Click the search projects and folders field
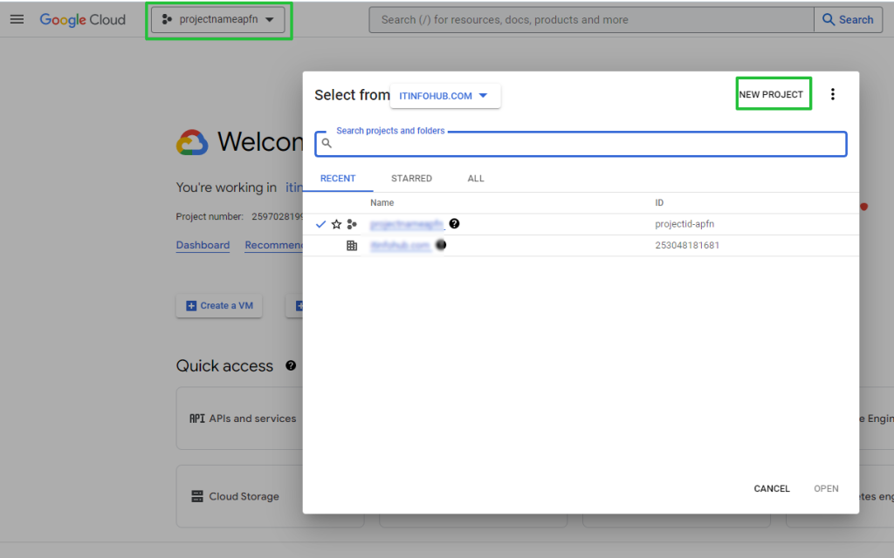894x558 pixels. [581, 142]
